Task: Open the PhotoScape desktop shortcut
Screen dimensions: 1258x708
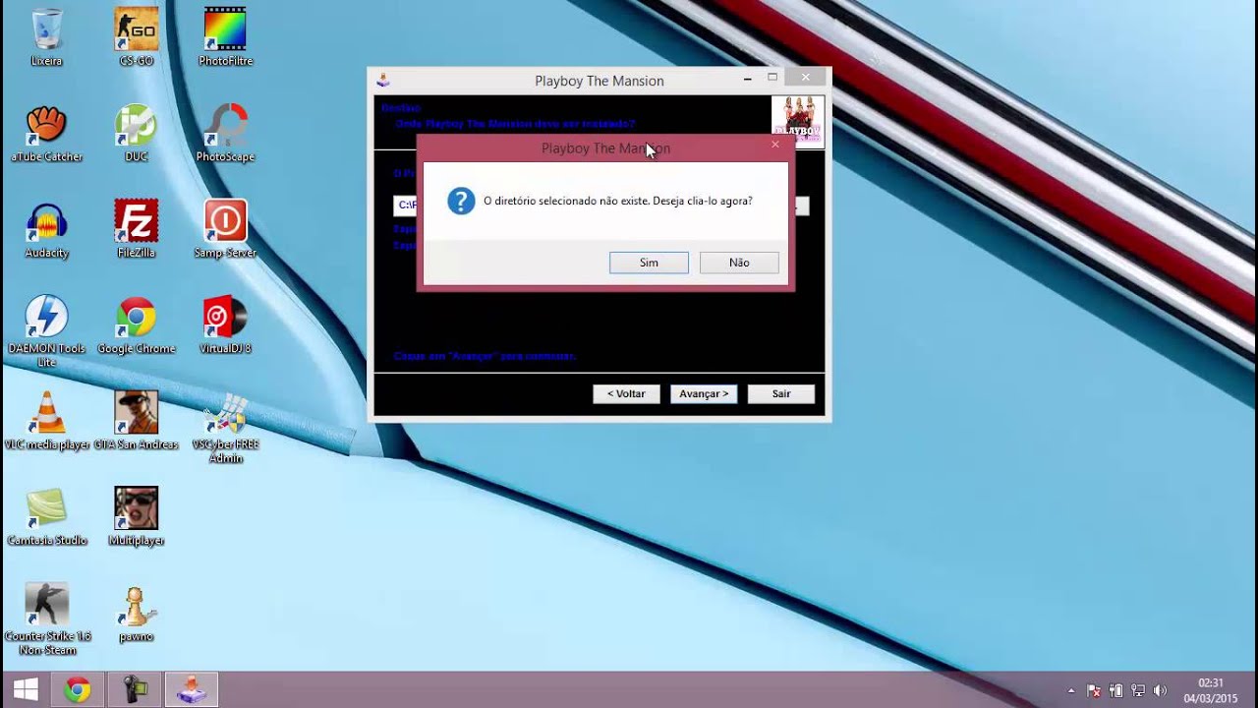Action: pos(225,133)
